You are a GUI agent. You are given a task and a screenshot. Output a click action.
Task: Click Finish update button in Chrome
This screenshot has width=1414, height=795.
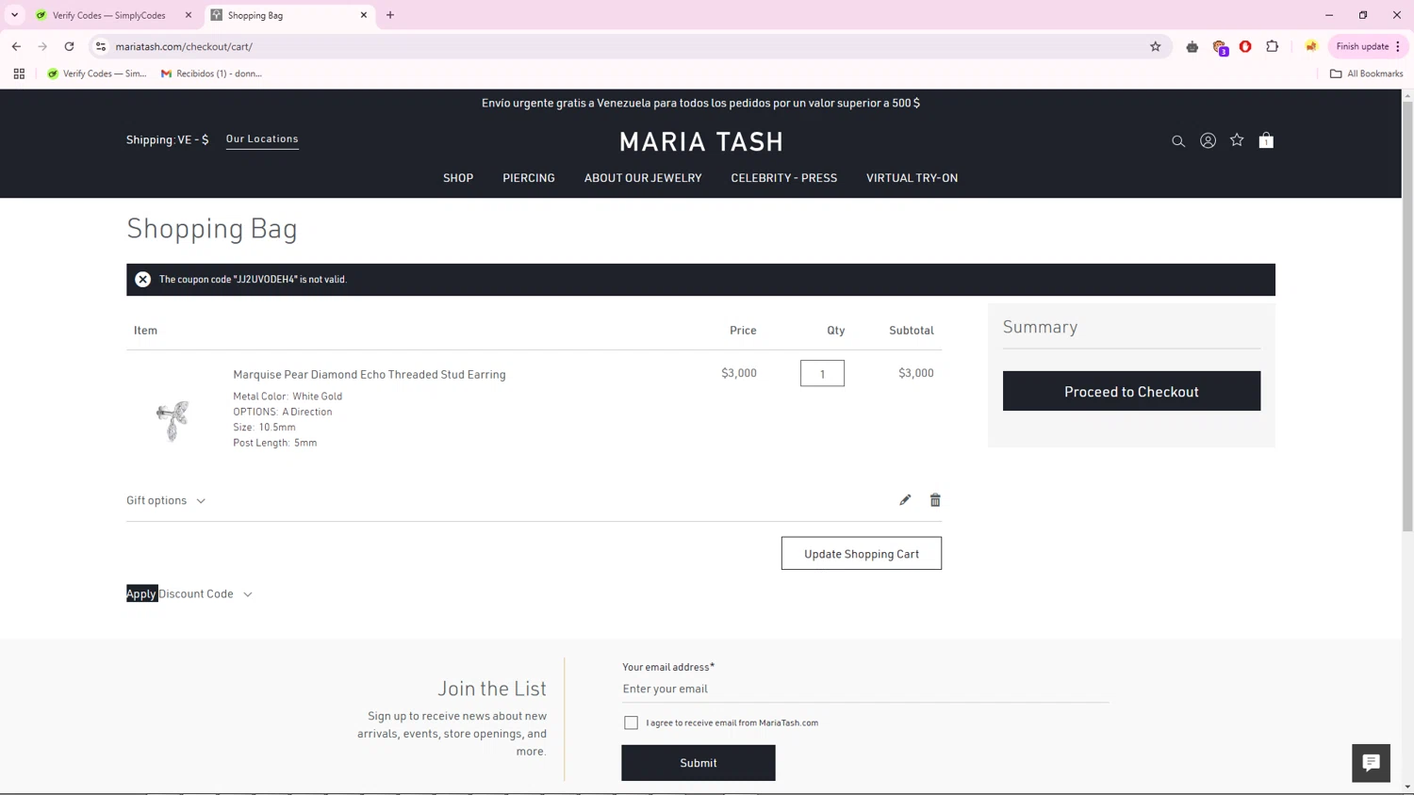[1369, 46]
